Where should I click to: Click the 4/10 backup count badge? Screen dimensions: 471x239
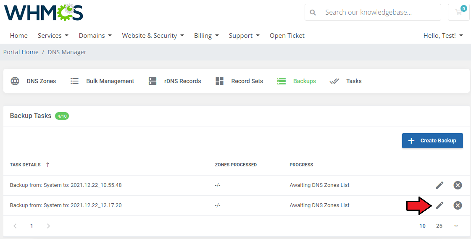[62, 116]
